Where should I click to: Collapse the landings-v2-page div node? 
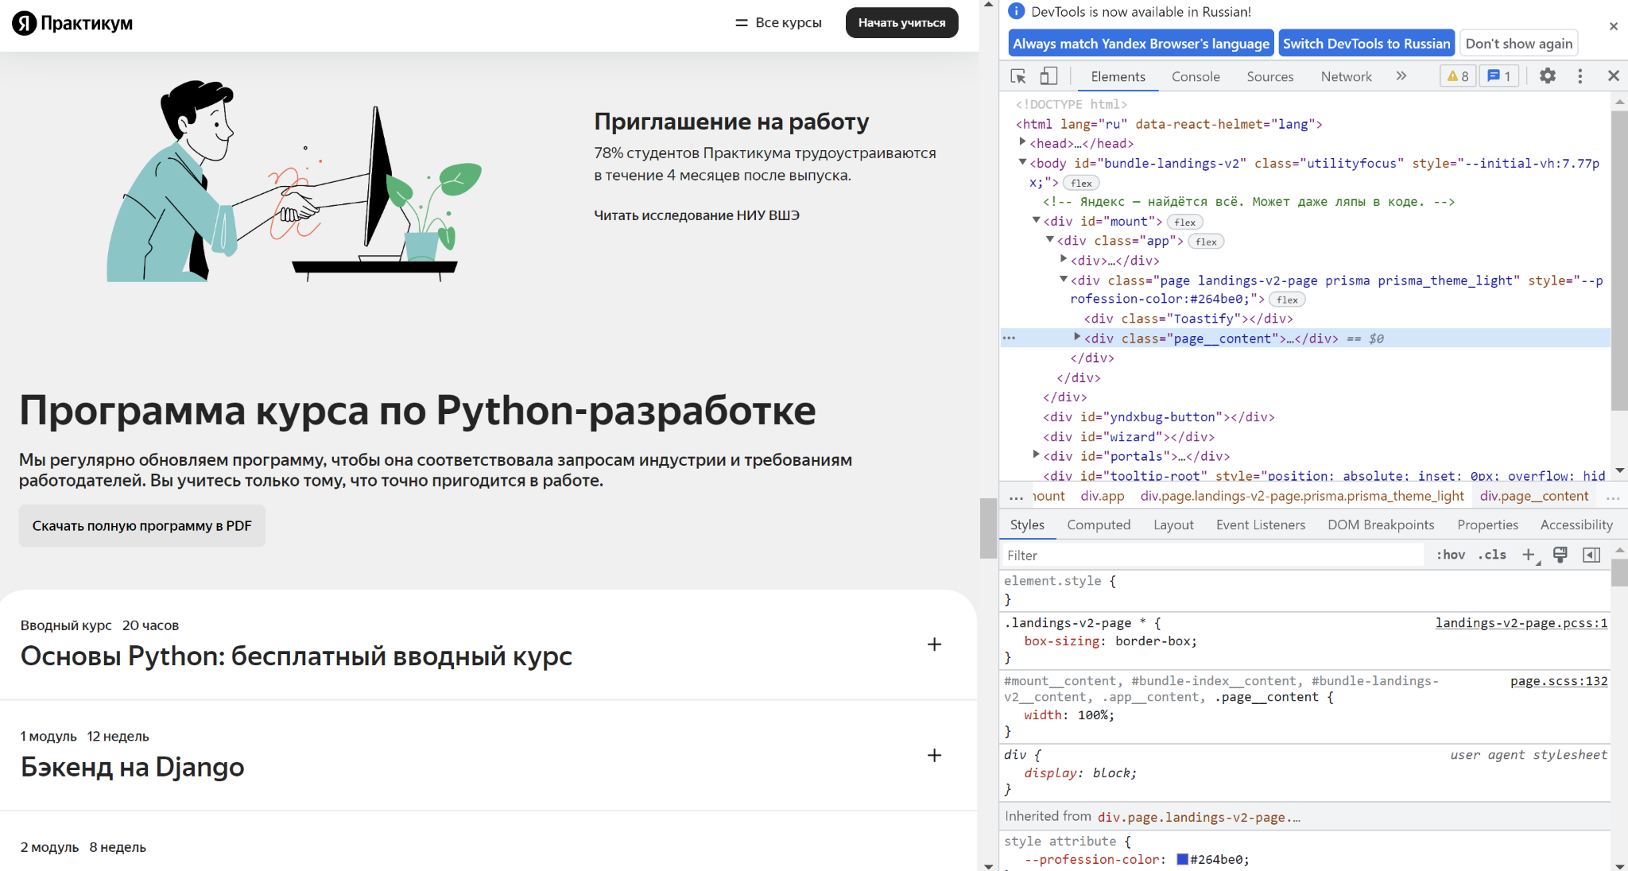click(x=1063, y=279)
